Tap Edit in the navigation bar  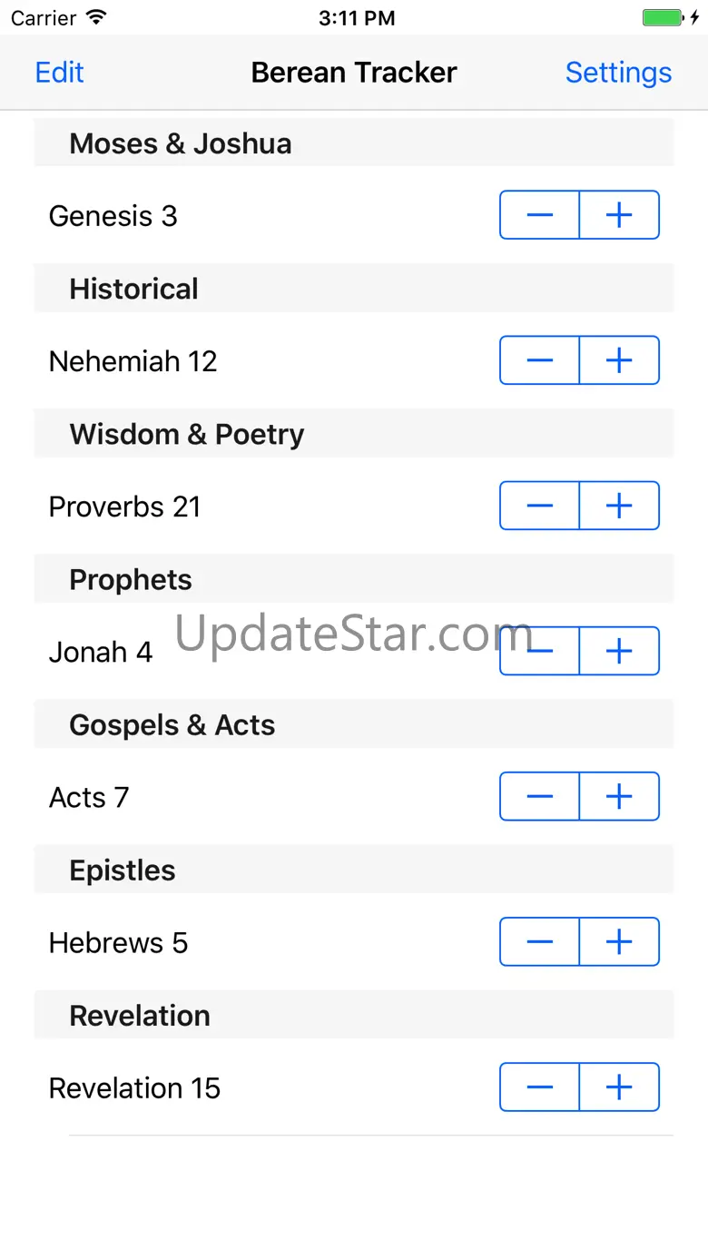[x=59, y=73]
